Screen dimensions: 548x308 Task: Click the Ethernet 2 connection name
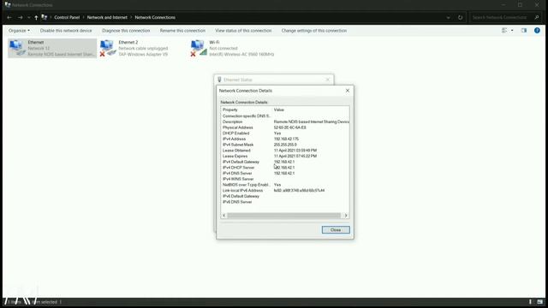point(128,42)
